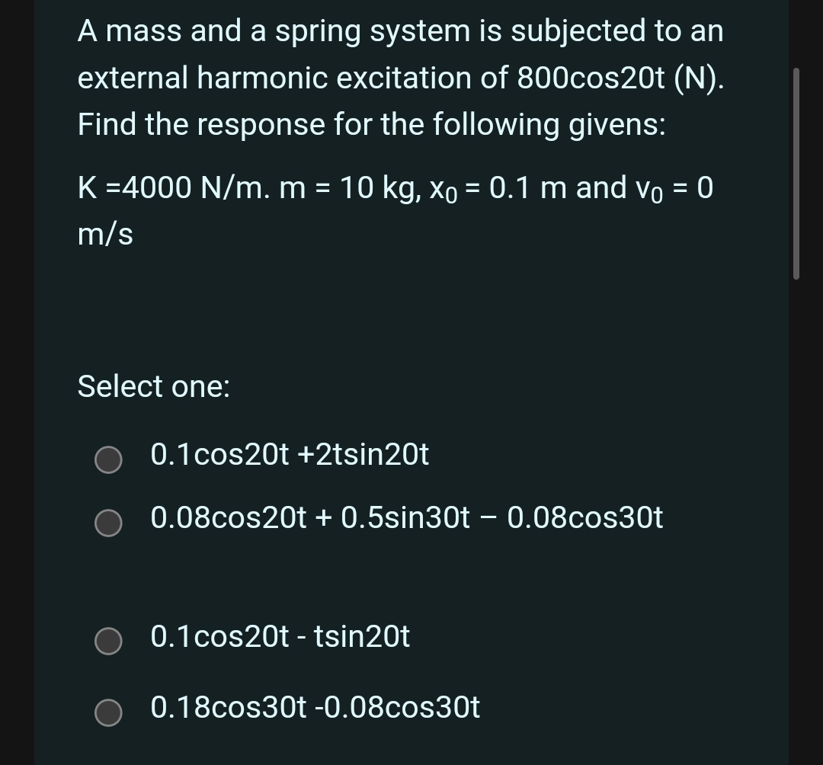The image size is (823, 765).
Task: Click the dark area below the last answer
Action: (x=411, y=751)
